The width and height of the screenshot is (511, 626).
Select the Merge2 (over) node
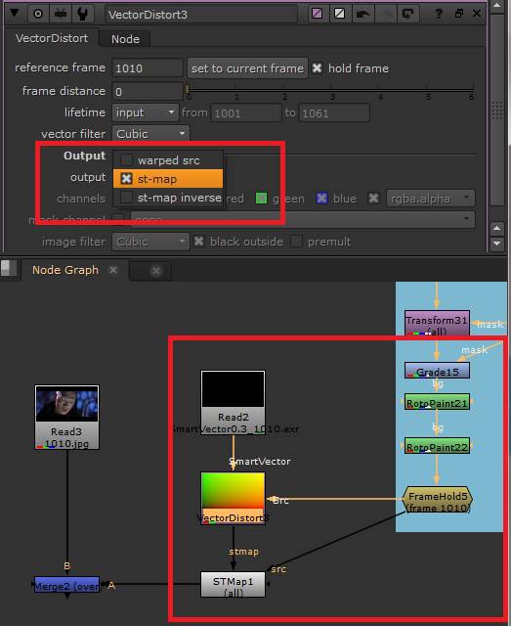pyautogui.click(x=67, y=585)
